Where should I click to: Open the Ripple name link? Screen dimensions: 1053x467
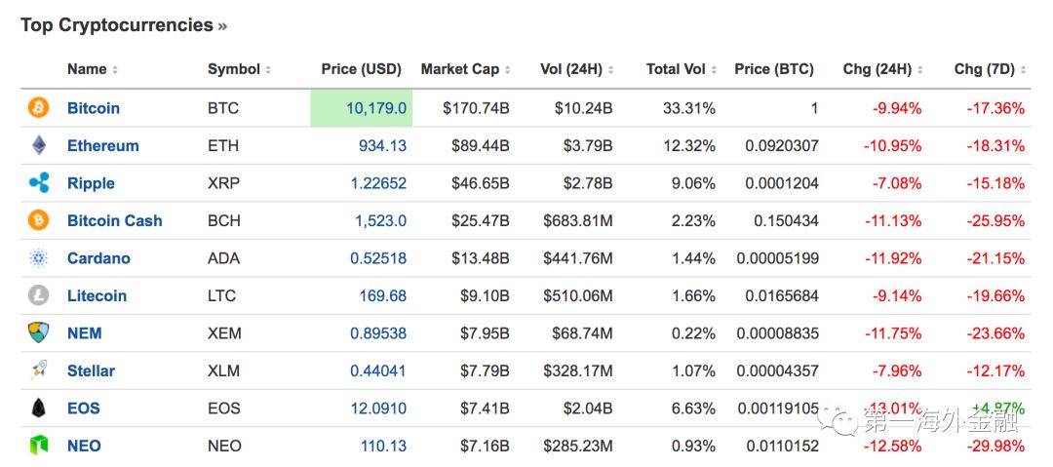(x=91, y=183)
